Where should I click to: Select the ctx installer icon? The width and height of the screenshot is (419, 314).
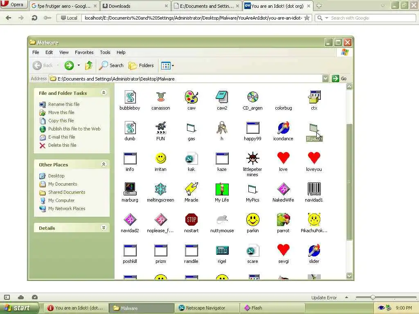click(x=314, y=97)
